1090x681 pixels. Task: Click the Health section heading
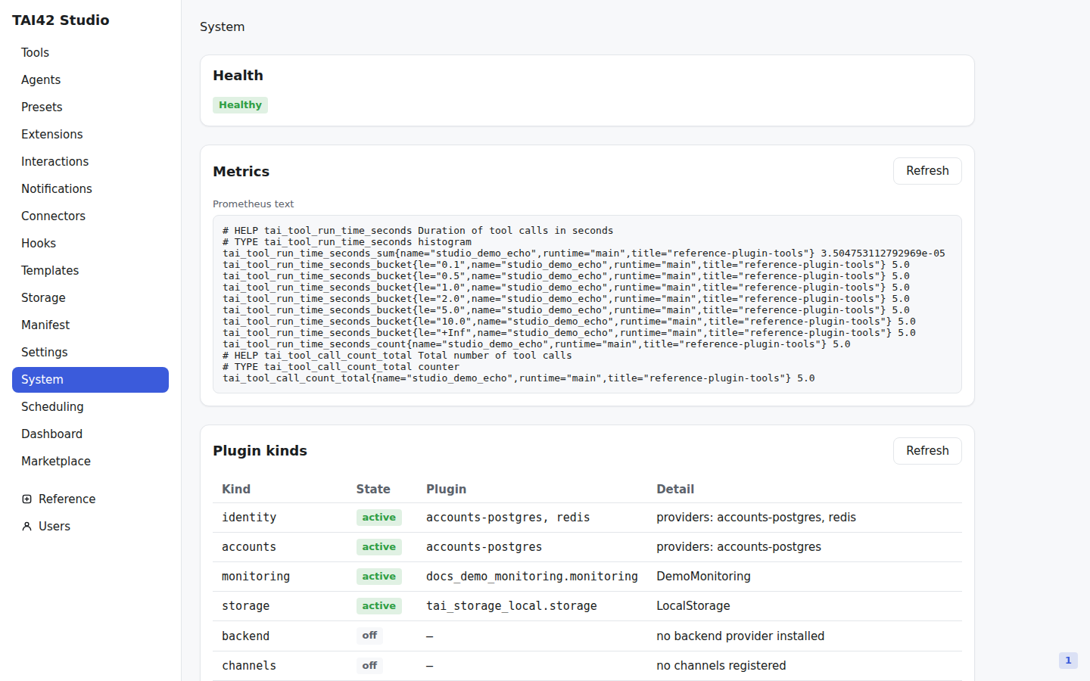click(x=238, y=76)
